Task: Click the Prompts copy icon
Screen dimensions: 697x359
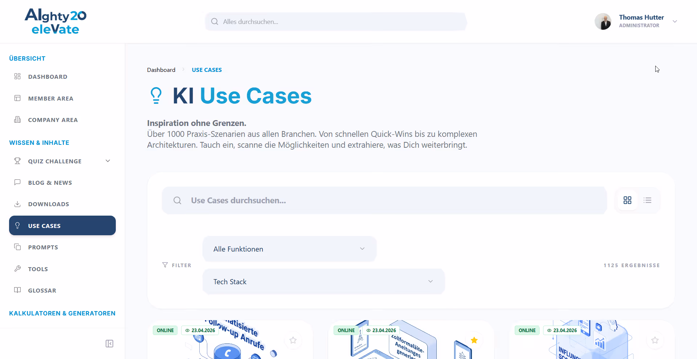Action: [x=17, y=247]
